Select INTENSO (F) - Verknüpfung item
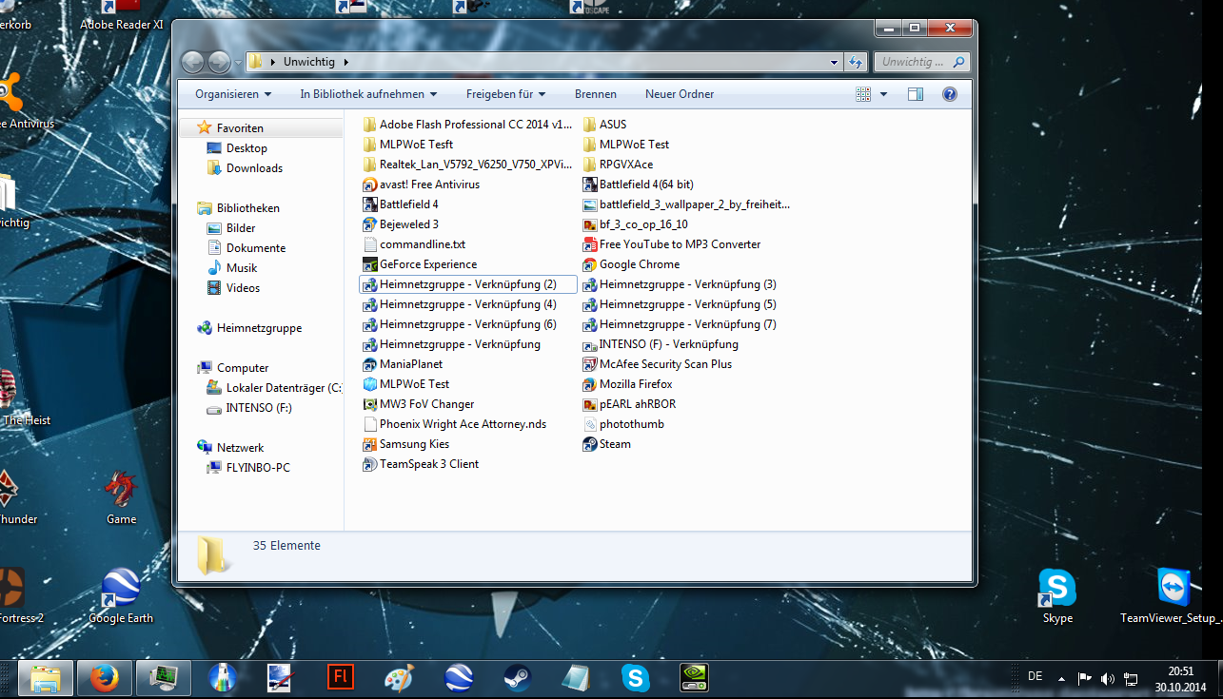 (x=661, y=344)
